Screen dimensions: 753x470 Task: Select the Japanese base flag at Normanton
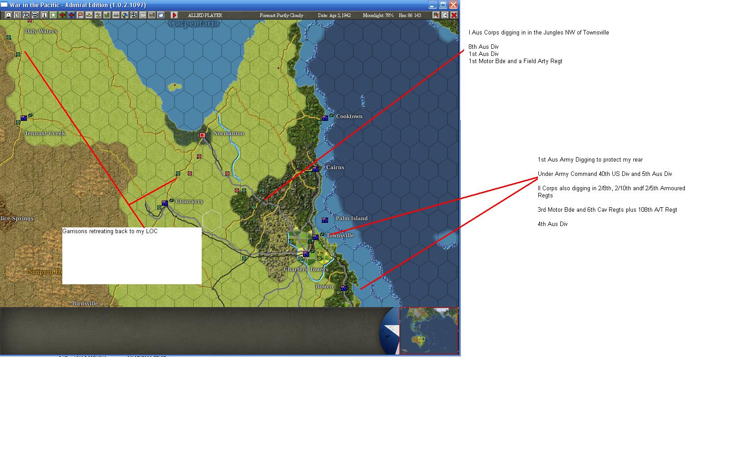pos(203,135)
